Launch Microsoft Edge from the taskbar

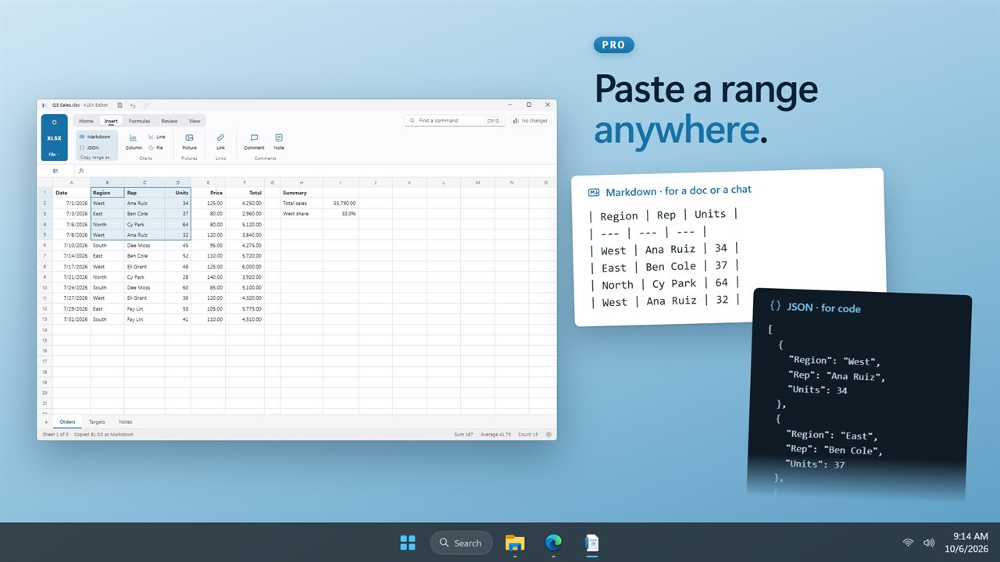[x=554, y=542]
